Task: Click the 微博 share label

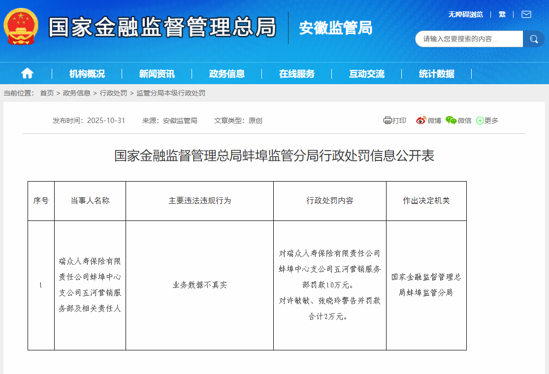Action: tap(434, 121)
